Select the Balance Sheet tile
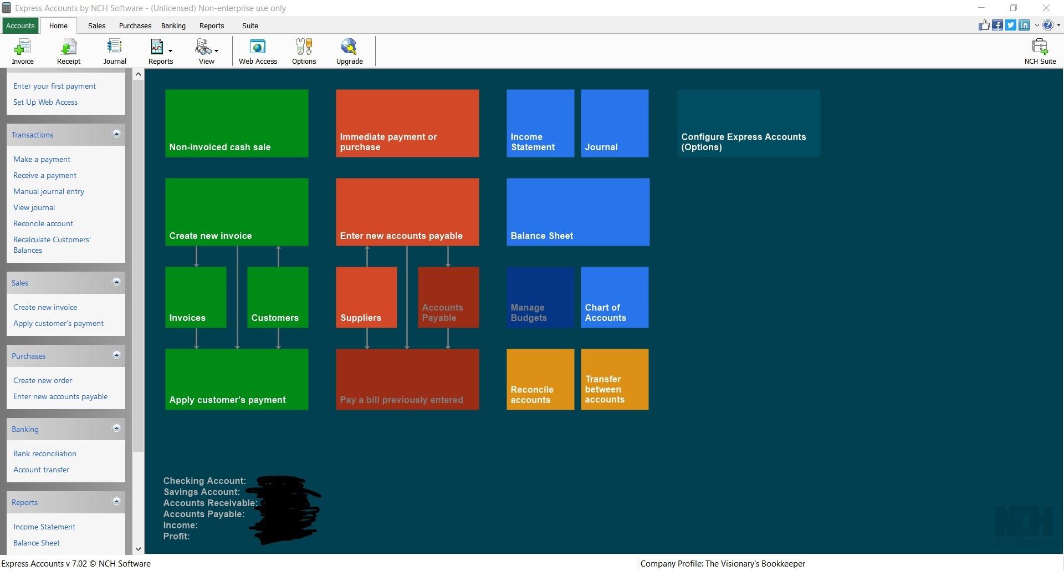This screenshot has width=1064, height=571. [578, 212]
